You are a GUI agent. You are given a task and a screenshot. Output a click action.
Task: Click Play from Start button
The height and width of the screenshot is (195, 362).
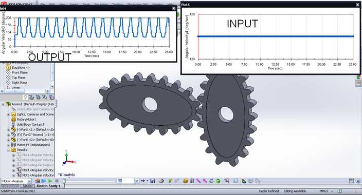click(x=43, y=181)
